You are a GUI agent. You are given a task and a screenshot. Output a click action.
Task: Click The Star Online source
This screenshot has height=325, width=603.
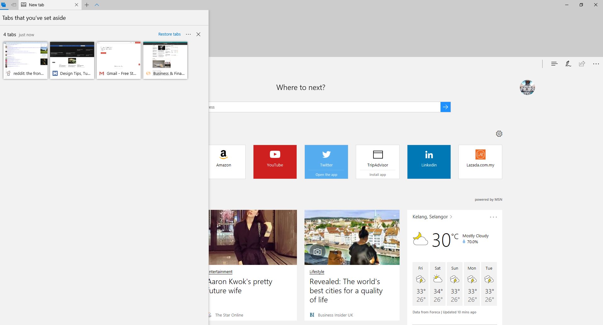pos(229,315)
